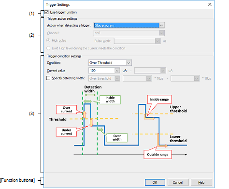Select Hold High level radio option
Viewport: 229px width, 189px height.
[48, 48]
